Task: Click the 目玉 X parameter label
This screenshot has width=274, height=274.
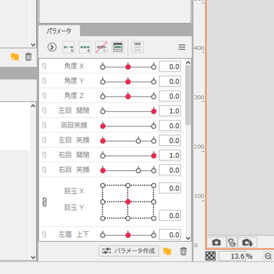Action: coord(74,191)
